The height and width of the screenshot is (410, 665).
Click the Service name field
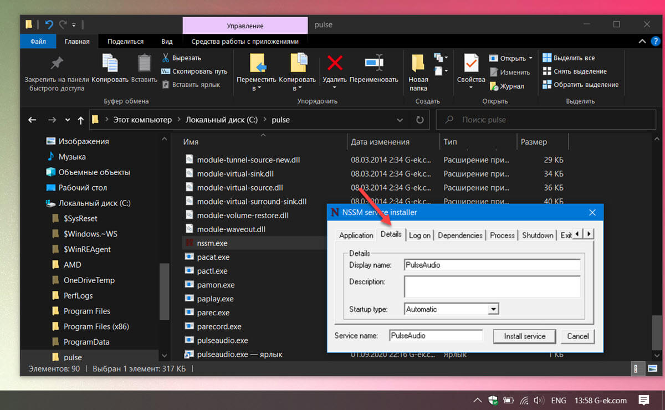click(436, 336)
